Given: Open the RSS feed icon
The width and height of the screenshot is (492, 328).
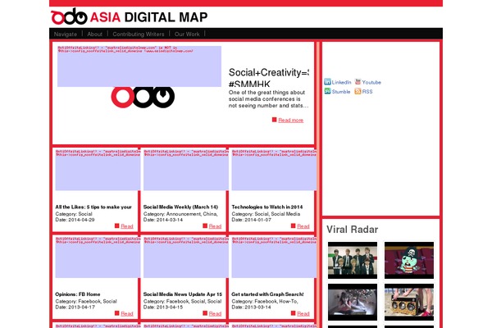Looking at the screenshot, I should click(358, 91).
